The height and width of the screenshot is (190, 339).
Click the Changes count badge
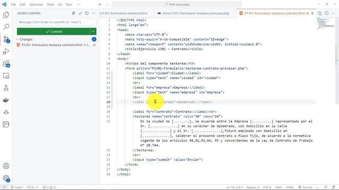pyautogui.click(x=94, y=39)
